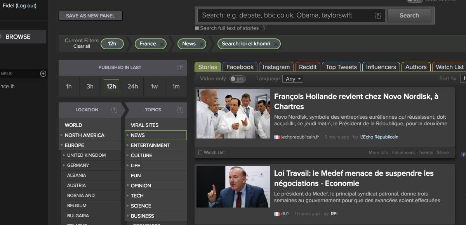Click the Search button

pyautogui.click(x=409, y=16)
